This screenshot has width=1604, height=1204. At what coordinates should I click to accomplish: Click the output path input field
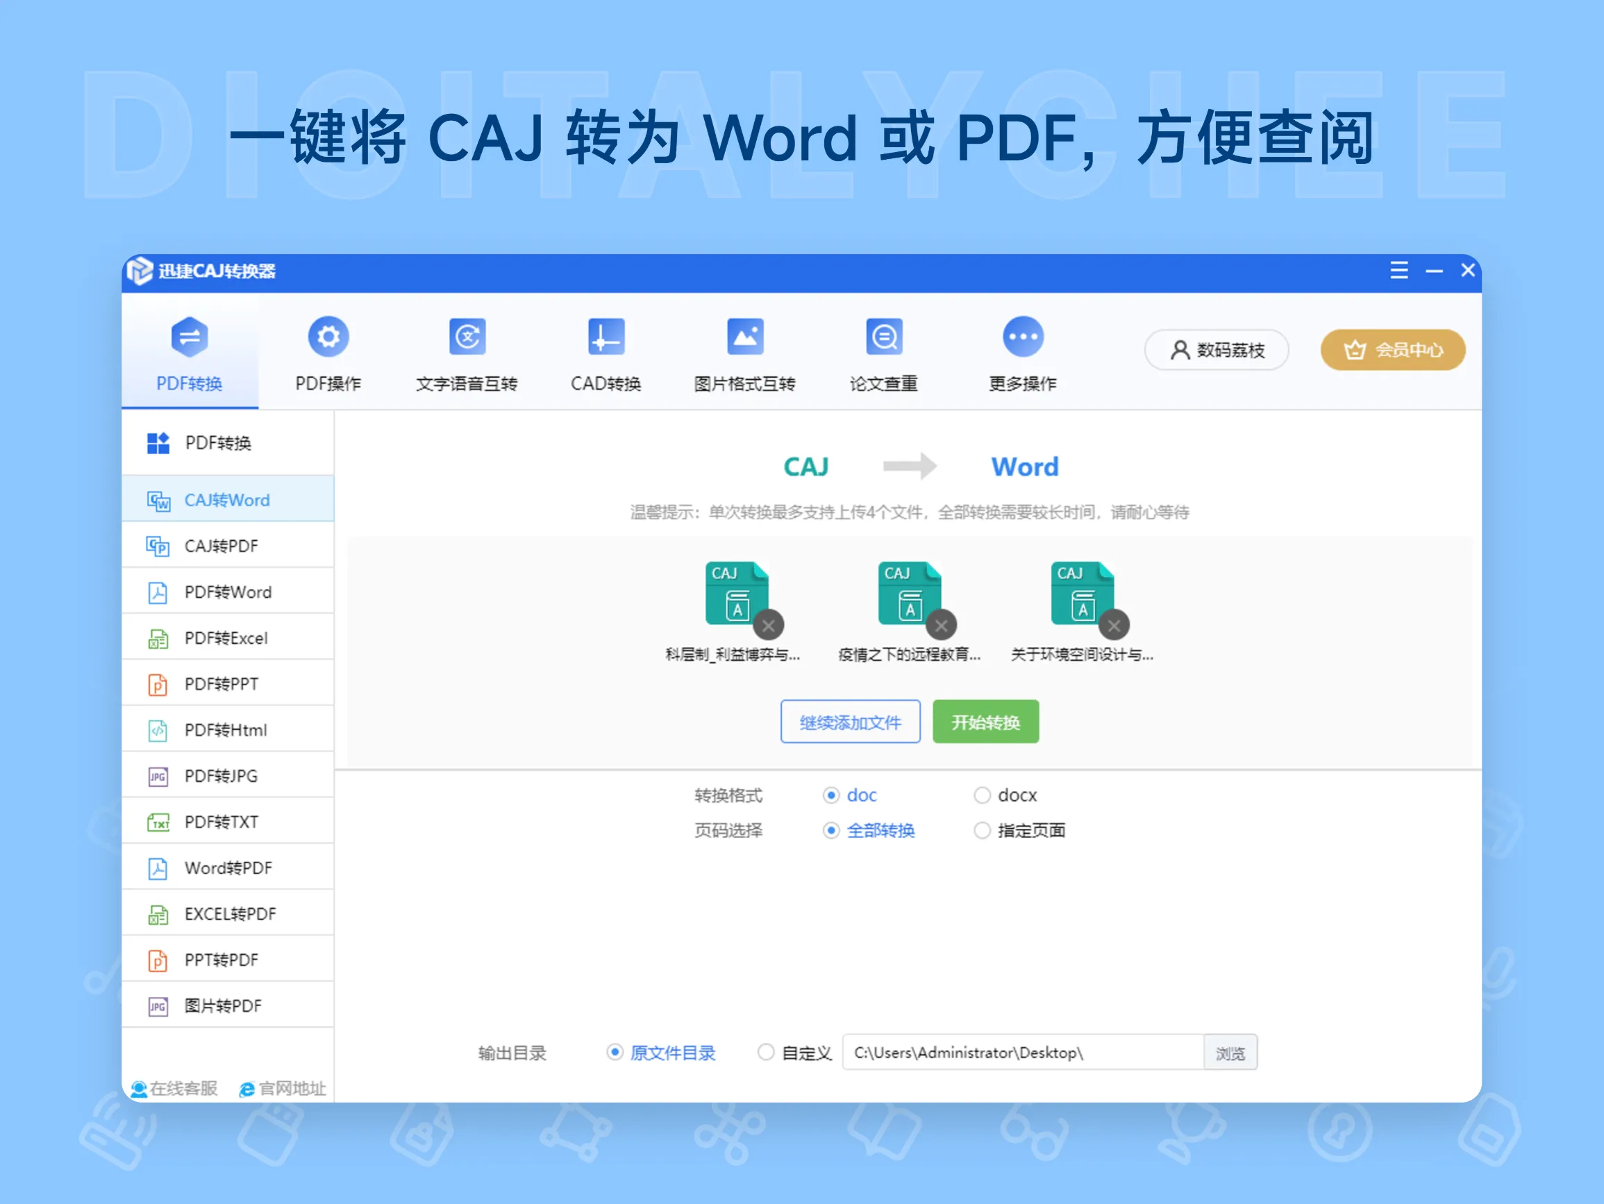[x=1015, y=1053]
